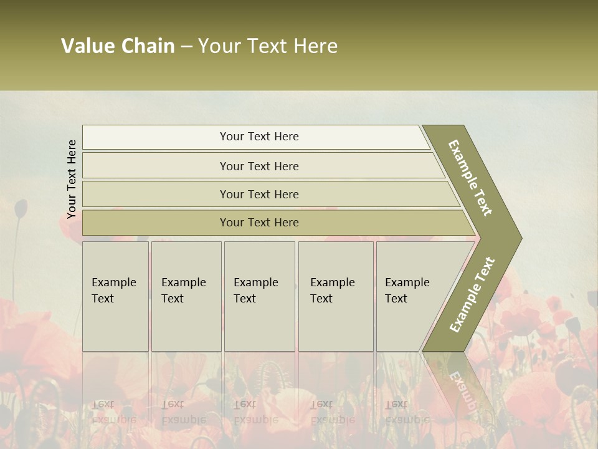Click the darkest bottom "Your Text Here" bar

pyautogui.click(x=259, y=223)
